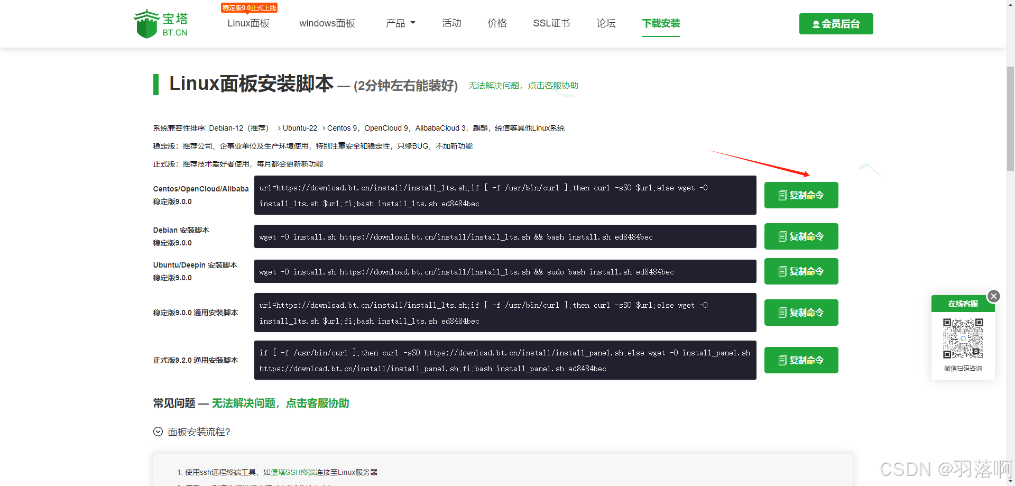Copy the 正式版9.2.0 通用安装脚本 command

pyautogui.click(x=801, y=360)
